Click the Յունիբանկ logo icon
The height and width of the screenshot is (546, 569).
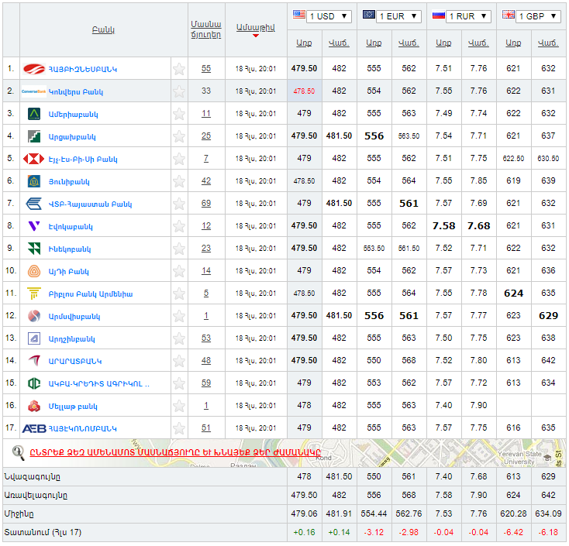click(34, 181)
